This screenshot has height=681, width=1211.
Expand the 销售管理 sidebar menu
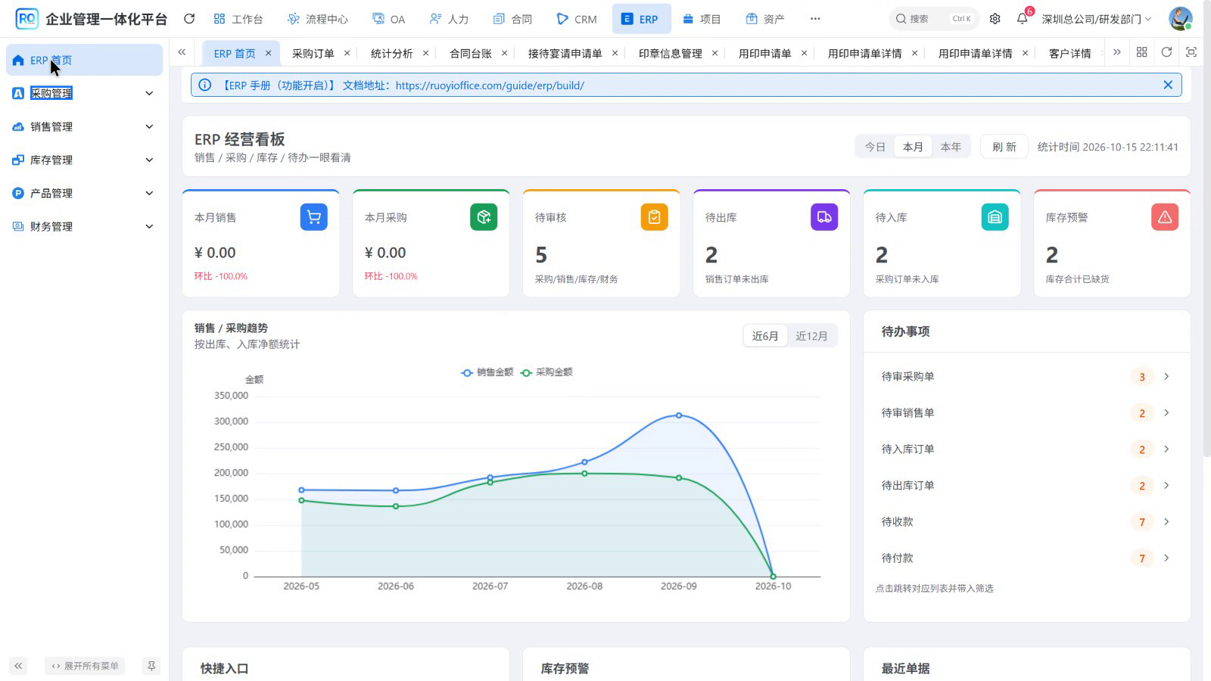click(x=84, y=126)
